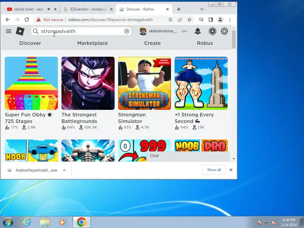Clear the Roblox search field text
This screenshot has width=304, height=228.
click(126, 31)
